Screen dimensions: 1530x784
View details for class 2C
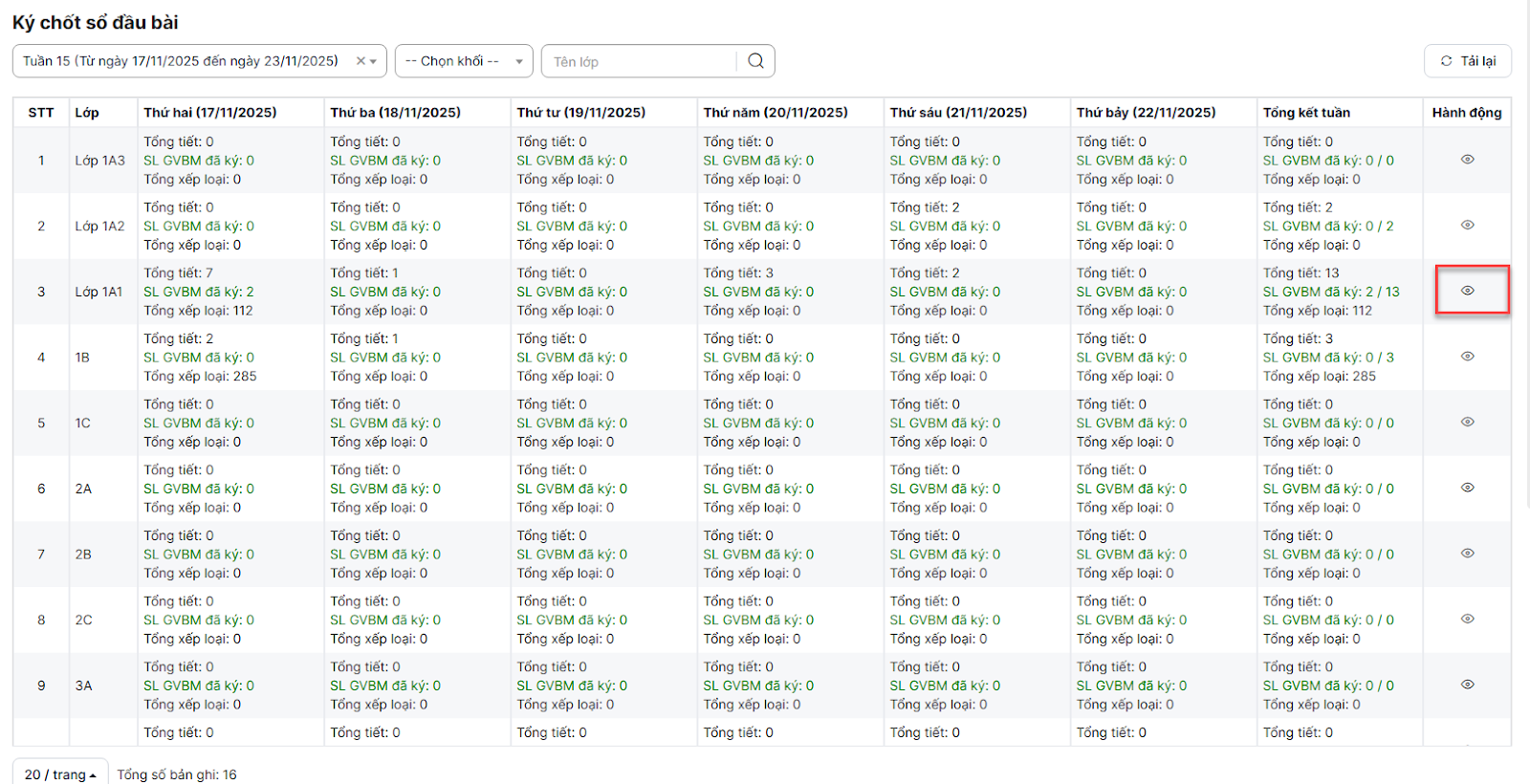pos(1467,620)
